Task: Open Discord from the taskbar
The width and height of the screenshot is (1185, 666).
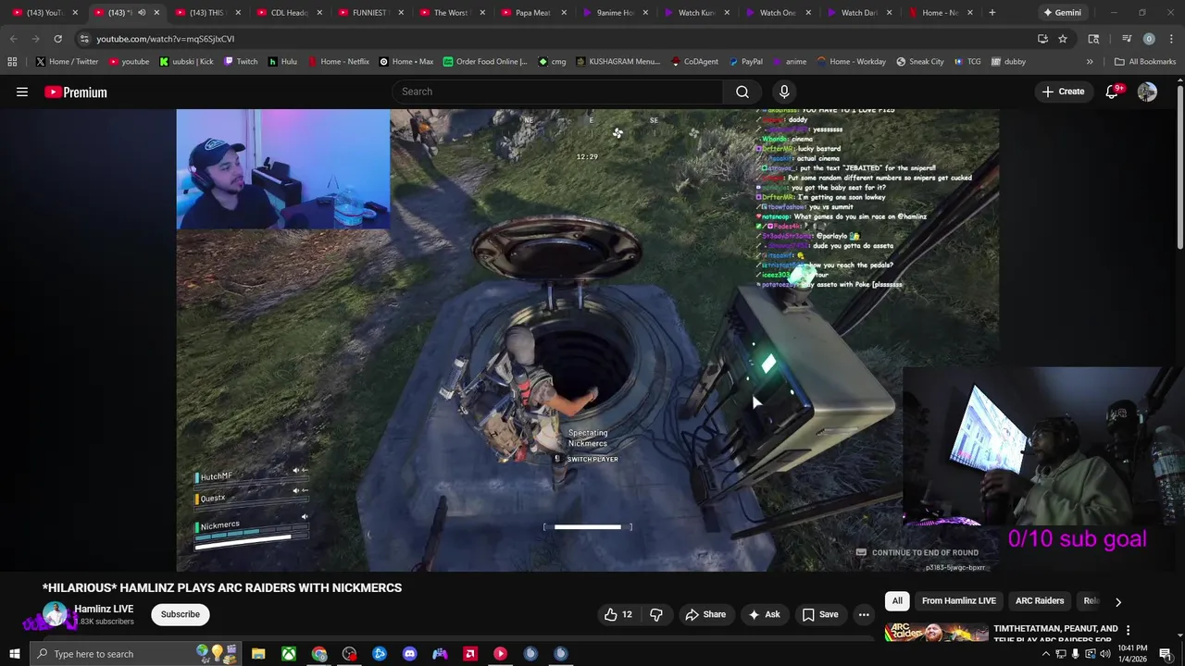Action: point(410,654)
